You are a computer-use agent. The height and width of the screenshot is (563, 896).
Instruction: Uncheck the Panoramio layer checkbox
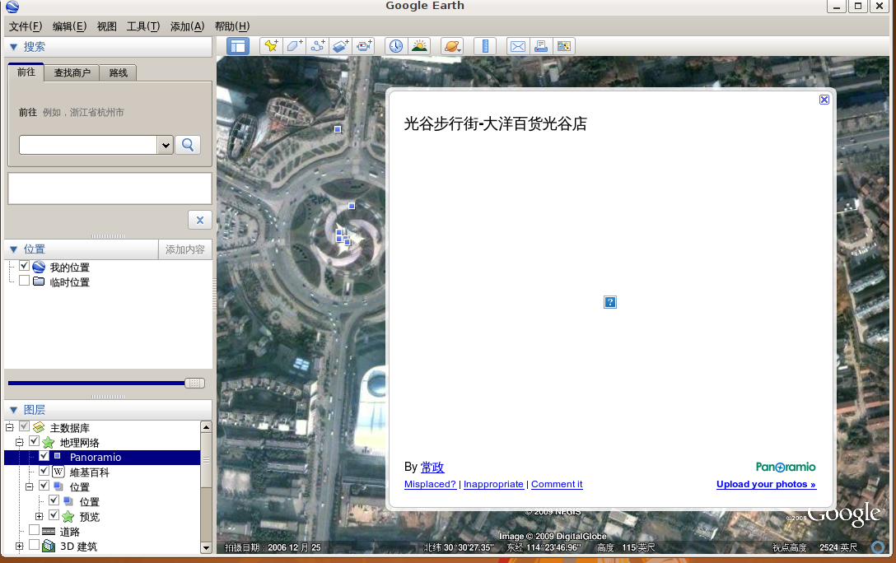pyautogui.click(x=44, y=456)
